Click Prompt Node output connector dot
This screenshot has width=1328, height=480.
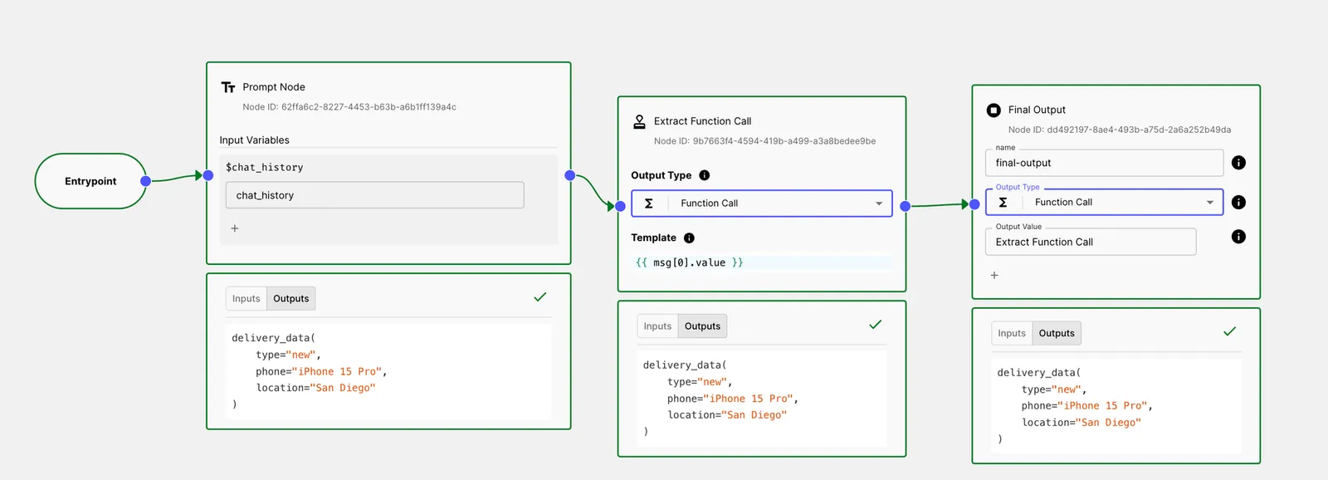(569, 175)
